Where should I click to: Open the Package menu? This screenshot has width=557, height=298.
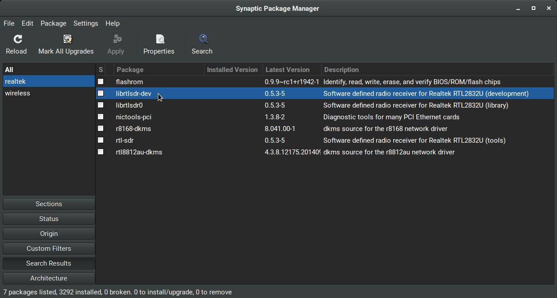click(x=53, y=23)
